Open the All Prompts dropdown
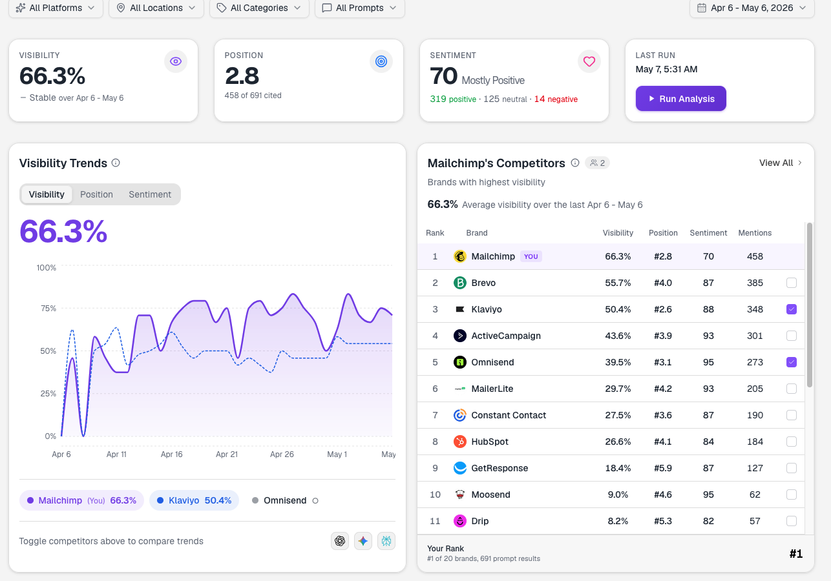Image resolution: width=831 pixels, height=581 pixels. (360, 8)
